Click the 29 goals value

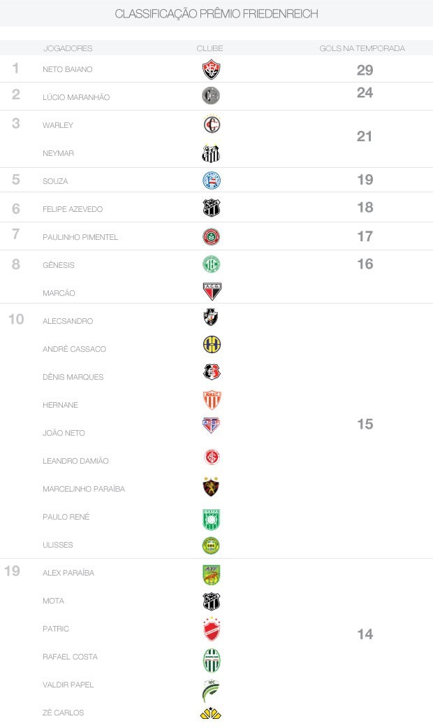[x=365, y=70]
